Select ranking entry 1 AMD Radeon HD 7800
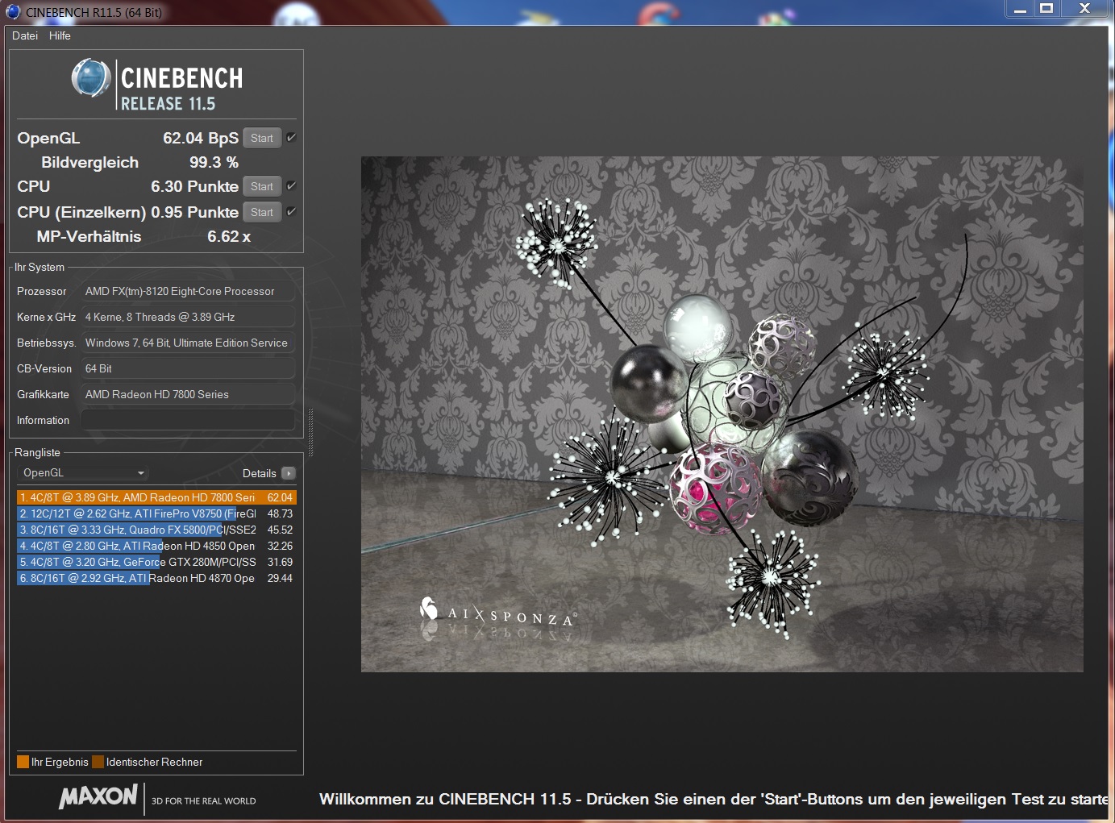 pyautogui.click(x=156, y=497)
